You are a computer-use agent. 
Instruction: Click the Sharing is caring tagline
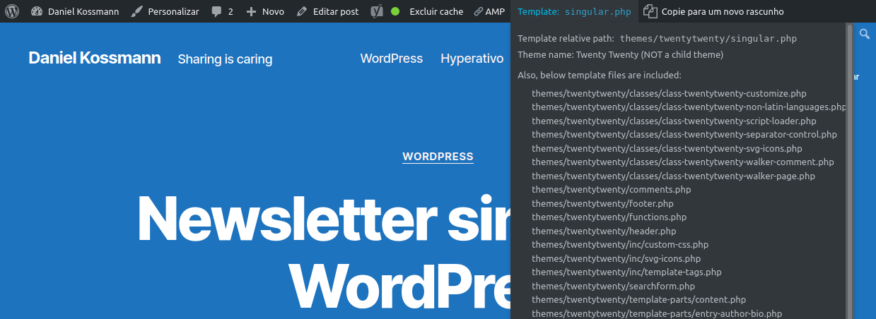[x=225, y=59]
